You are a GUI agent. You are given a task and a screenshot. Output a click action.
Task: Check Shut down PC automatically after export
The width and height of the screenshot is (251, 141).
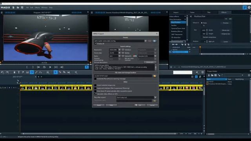tap(95, 91)
